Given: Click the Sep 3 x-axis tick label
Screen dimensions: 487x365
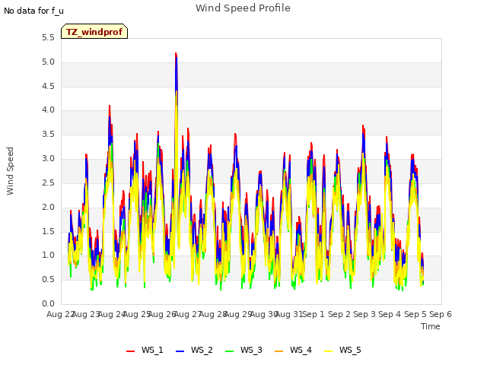Looking at the screenshot, I should point(364,314).
